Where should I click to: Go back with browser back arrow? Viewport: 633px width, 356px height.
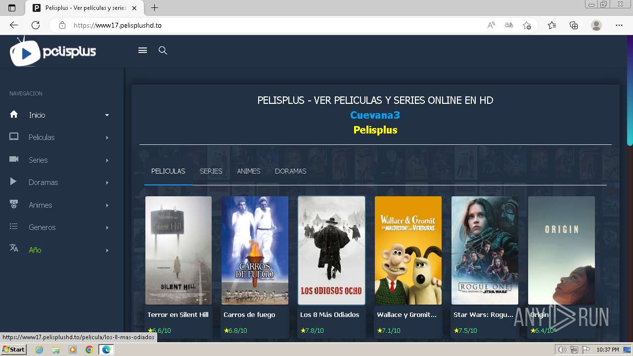14,25
